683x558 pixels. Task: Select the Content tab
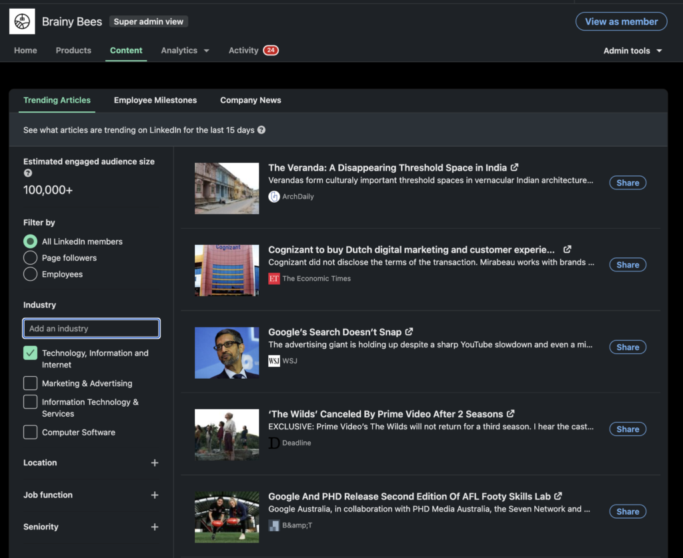click(126, 51)
